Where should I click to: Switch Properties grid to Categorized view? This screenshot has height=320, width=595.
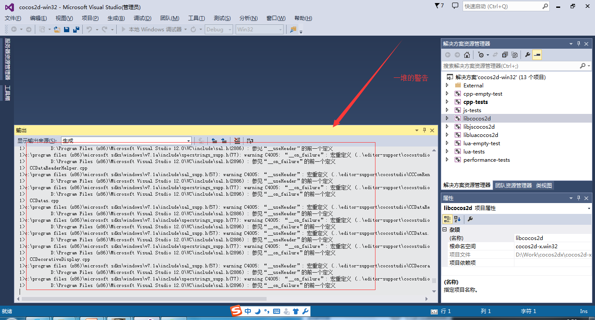(447, 219)
